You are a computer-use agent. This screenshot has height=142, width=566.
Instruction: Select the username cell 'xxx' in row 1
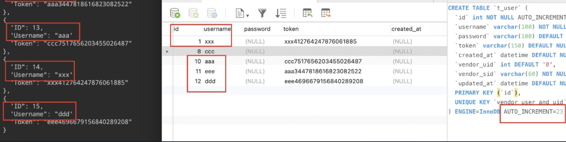209,41
